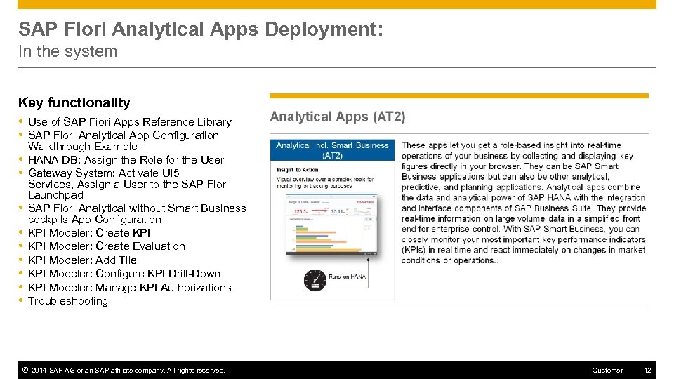The height and width of the screenshot is (379, 674).
Task: Select 'SAP Fiori Analytical App Configuration Walkthrough Example' bullet
Action: [x=124, y=140]
